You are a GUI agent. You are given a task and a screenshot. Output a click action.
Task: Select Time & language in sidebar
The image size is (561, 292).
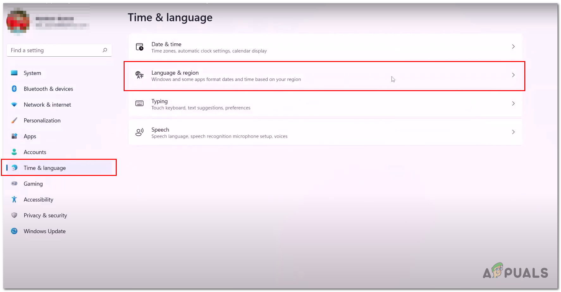coord(45,168)
